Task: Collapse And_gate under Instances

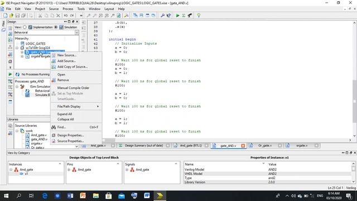Action: pyautogui.click(x=11, y=170)
